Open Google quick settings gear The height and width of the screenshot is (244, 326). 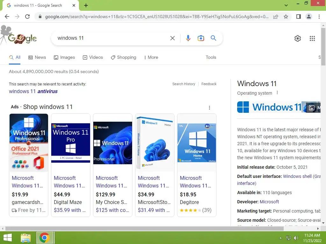click(298, 38)
